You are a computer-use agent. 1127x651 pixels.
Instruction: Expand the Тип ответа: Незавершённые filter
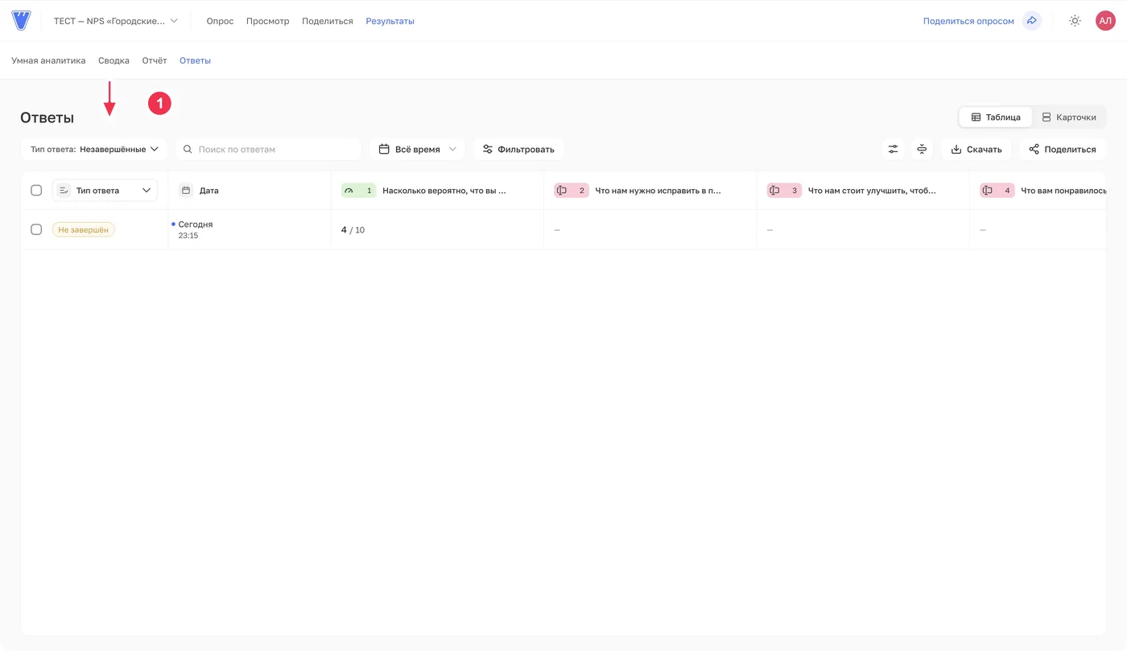[x=94, y=149]
